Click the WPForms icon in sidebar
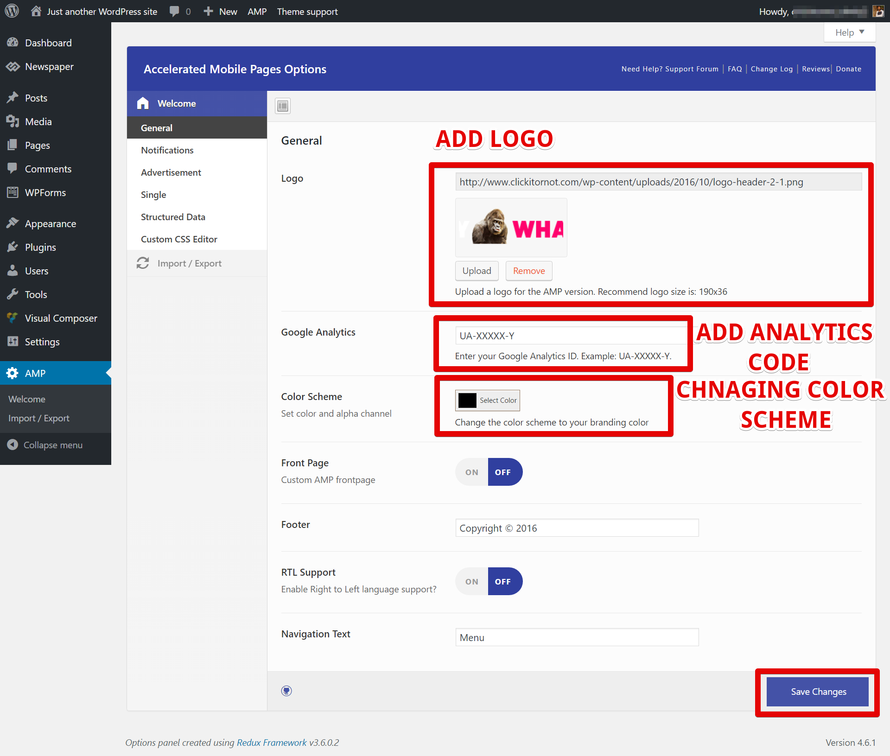890x756 pixels. pos(13,192)
